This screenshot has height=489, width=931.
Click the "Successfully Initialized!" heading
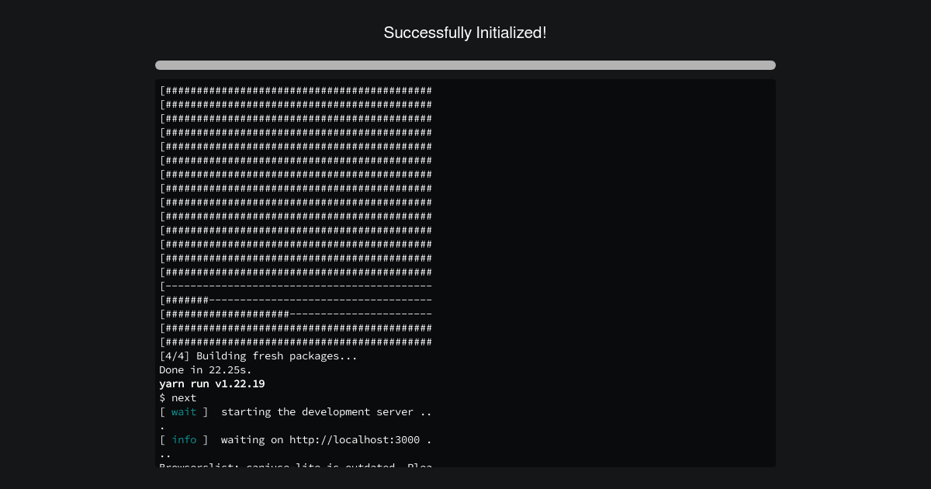[x=465, y=33]
